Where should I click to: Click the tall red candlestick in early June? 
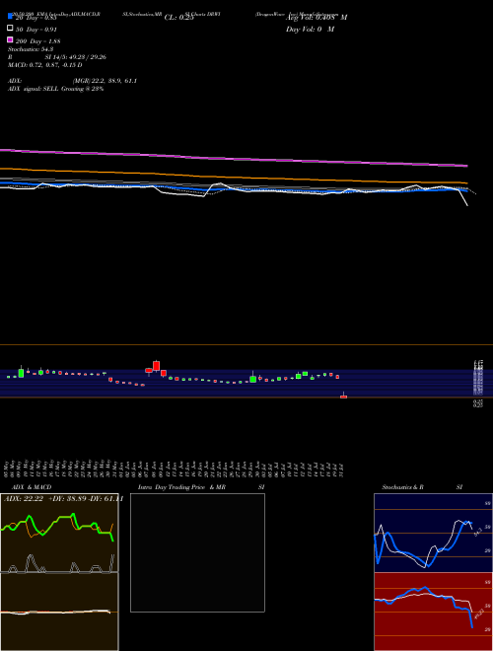[156, 365]
